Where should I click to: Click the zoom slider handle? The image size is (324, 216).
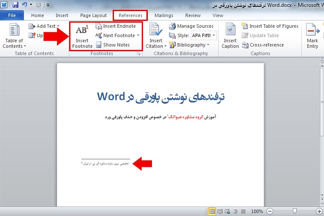click(295, 211)
